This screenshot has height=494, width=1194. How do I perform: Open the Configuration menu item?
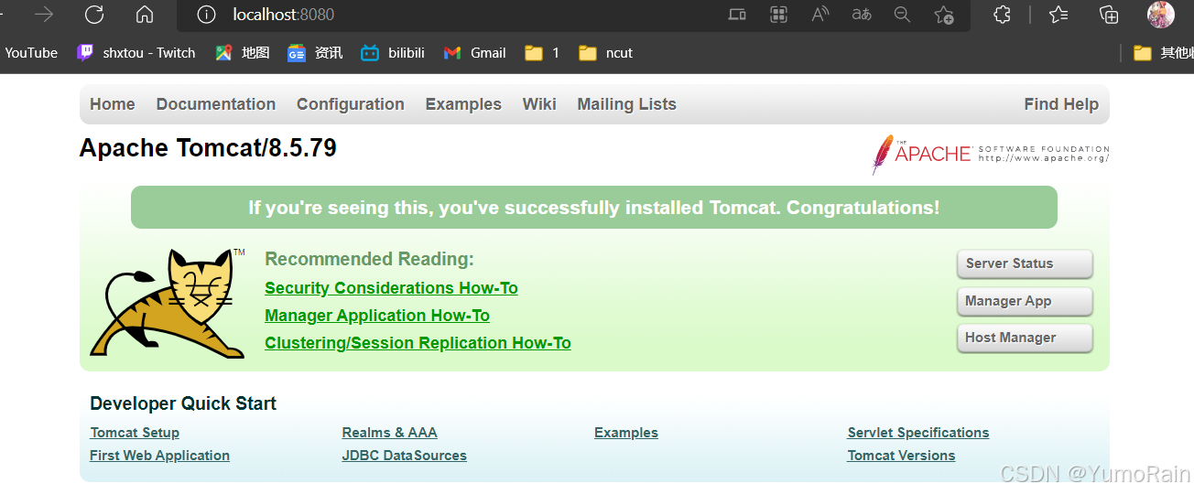(351, 104)
